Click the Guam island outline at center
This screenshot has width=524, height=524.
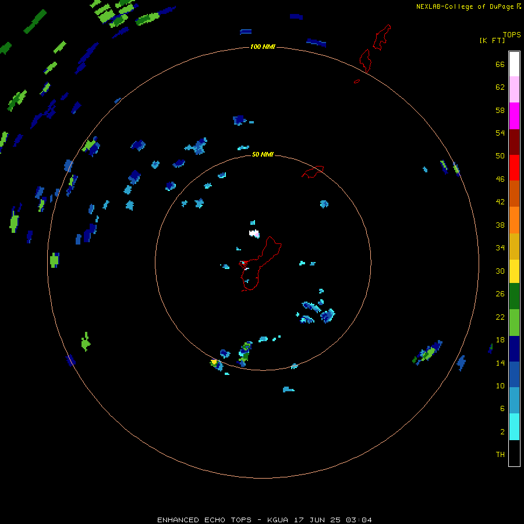[260, 264]
